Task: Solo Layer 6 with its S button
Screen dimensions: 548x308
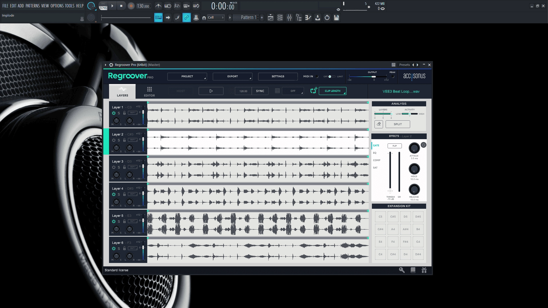Action: [119, 248]
